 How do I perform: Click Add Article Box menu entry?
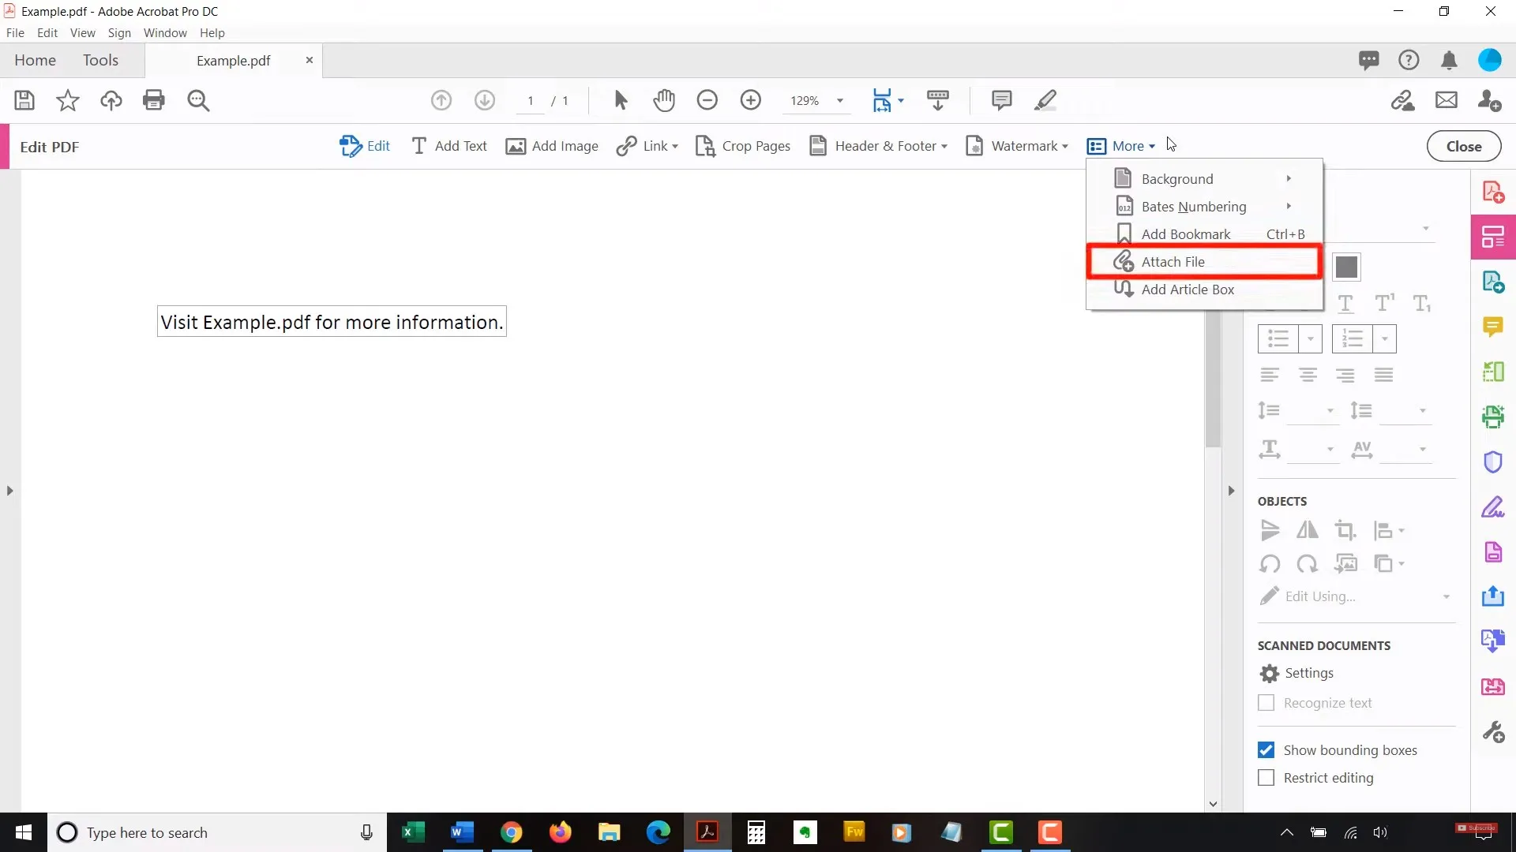point(1187,288)
